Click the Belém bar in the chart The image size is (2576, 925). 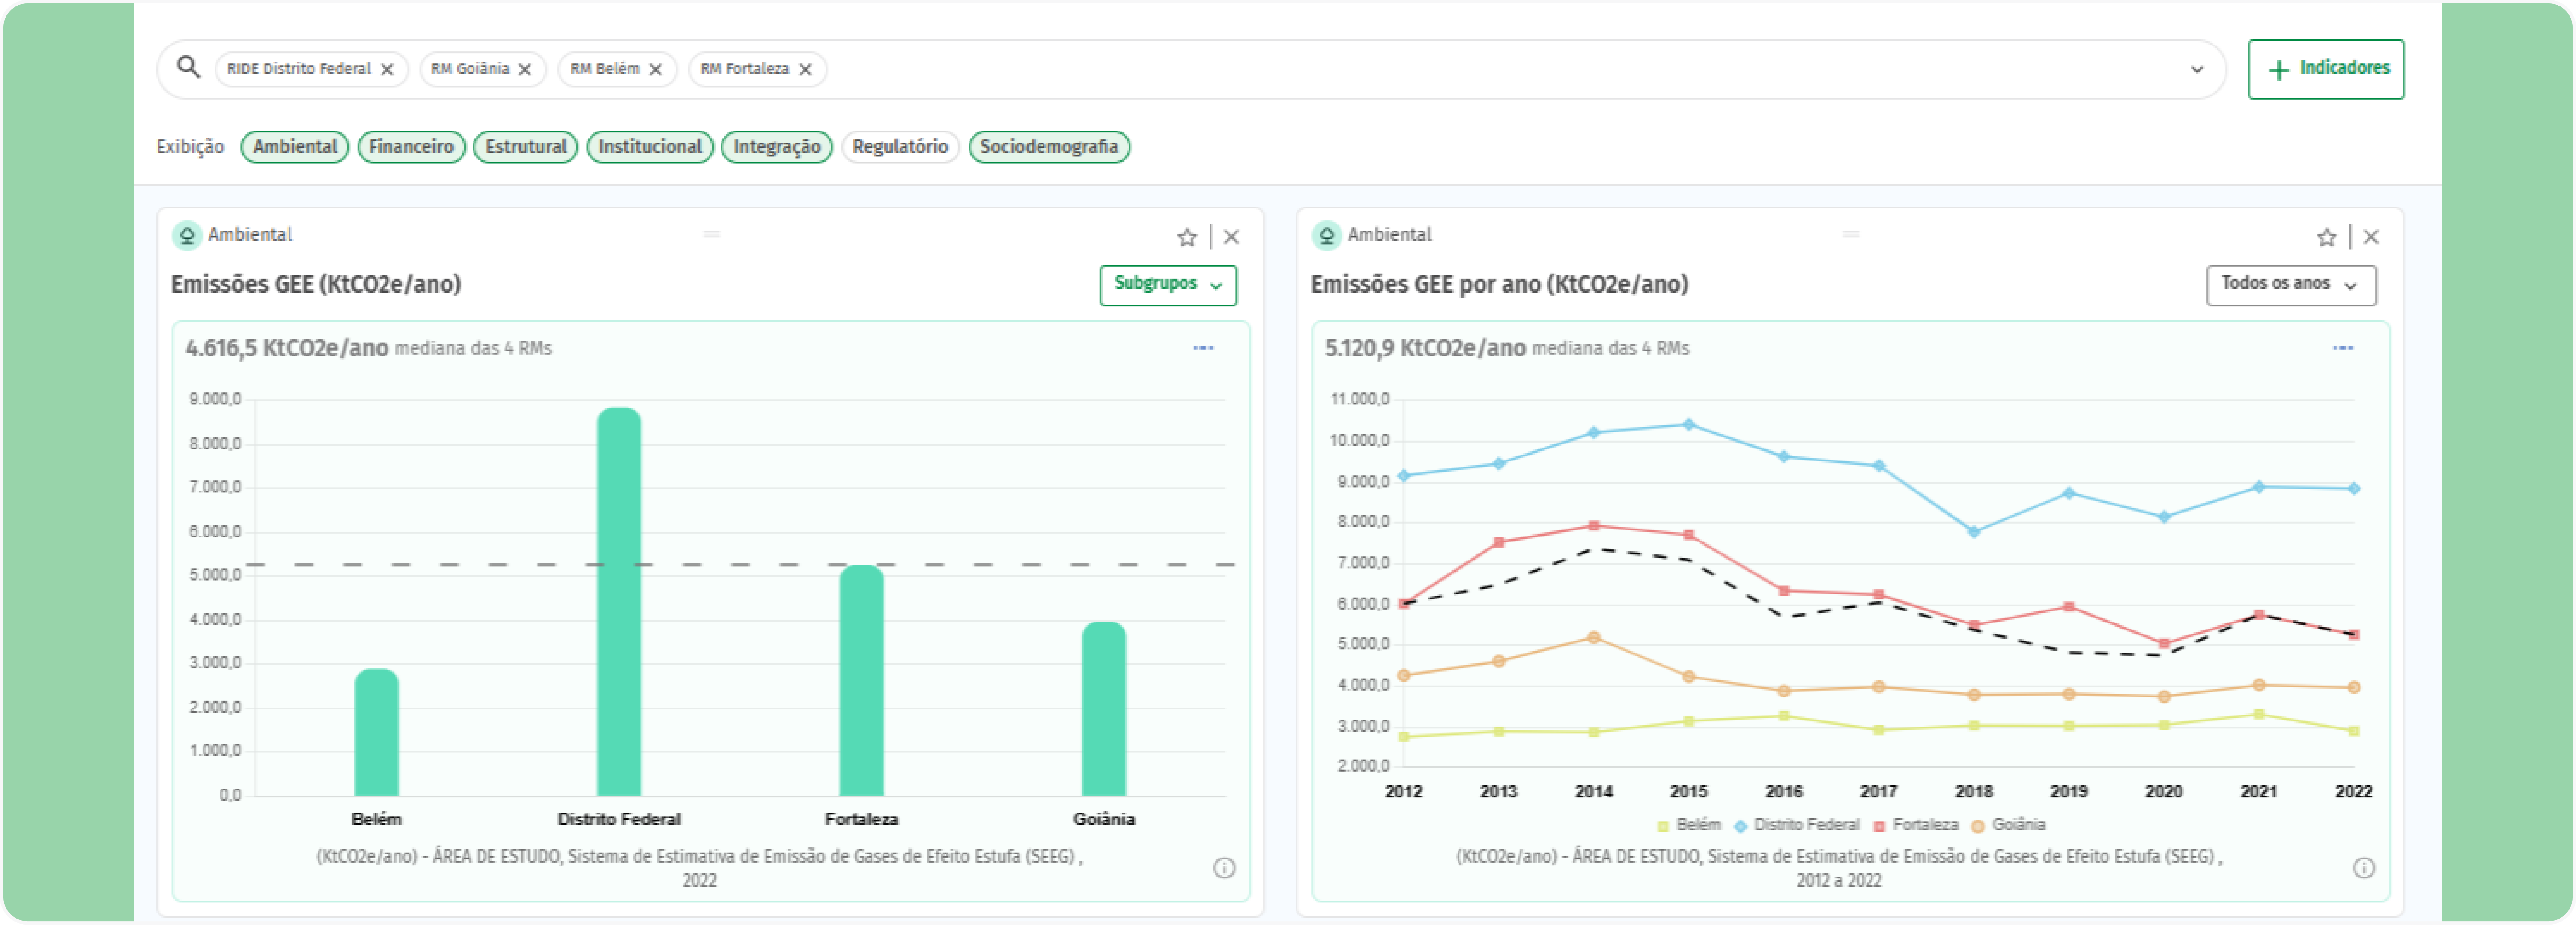click(377, 732)
